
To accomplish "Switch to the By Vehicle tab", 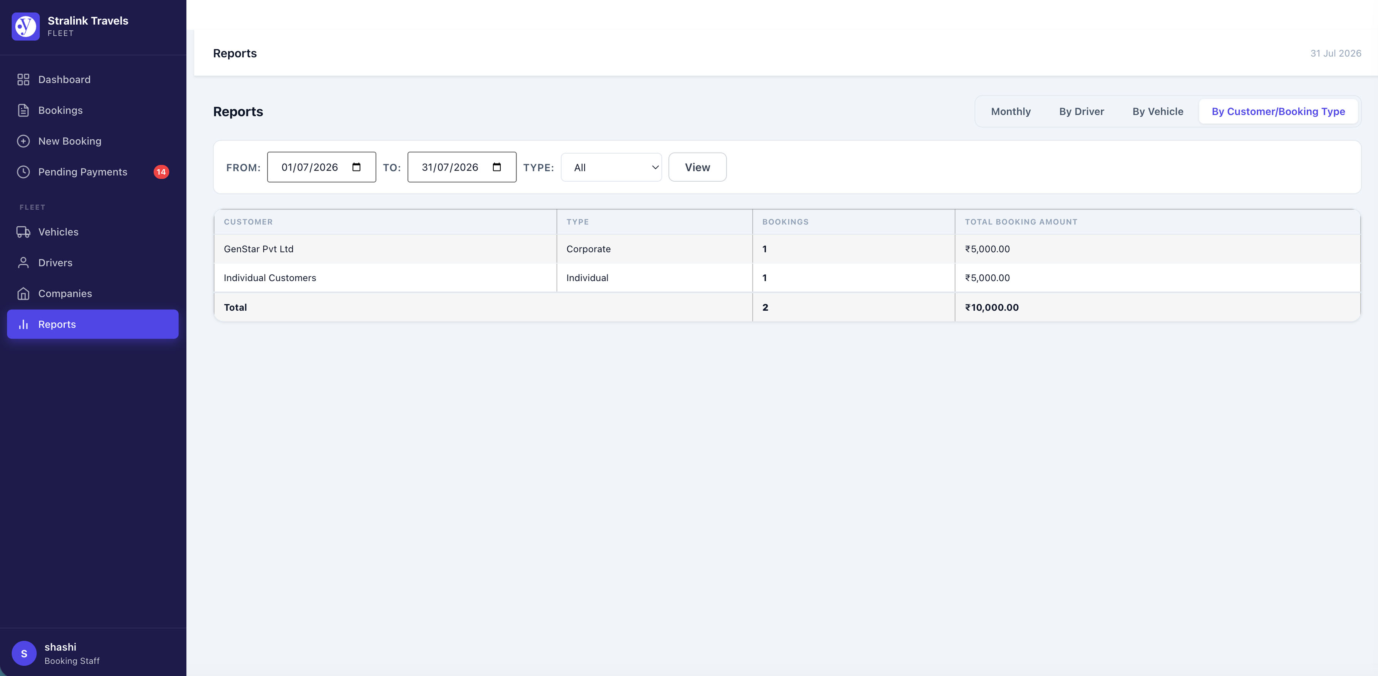I will click(1158, 111).
